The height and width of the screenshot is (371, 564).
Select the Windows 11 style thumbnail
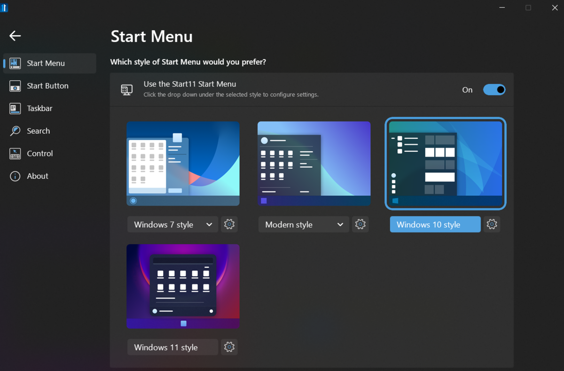click(x=183, y=286)
